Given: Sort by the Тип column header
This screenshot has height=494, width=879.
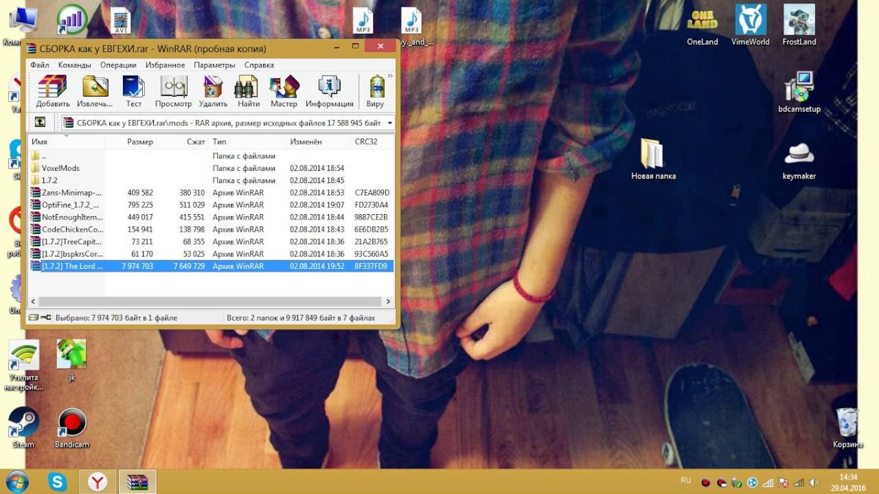Looking at the screenshot, I should pyautogui.click(x=247, y=141).
